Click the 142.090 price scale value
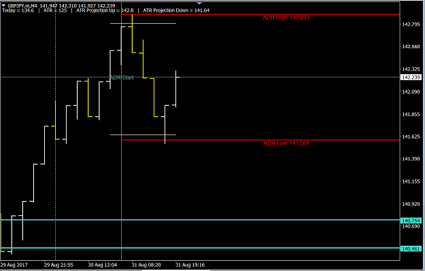The height and width of the screenshot is (271, 425). (411, 92)
